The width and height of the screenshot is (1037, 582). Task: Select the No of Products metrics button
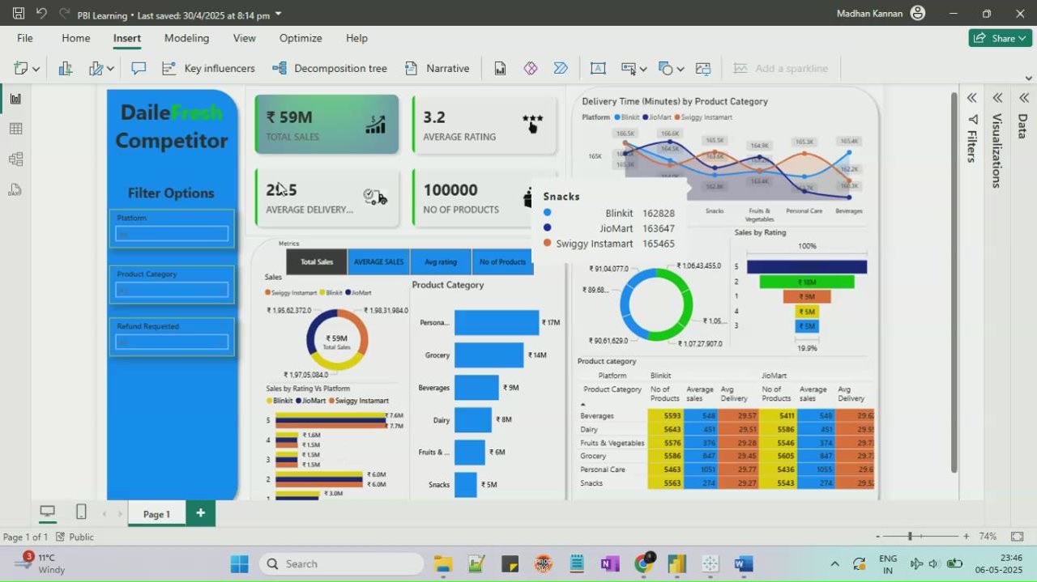[x=502, y=261]
